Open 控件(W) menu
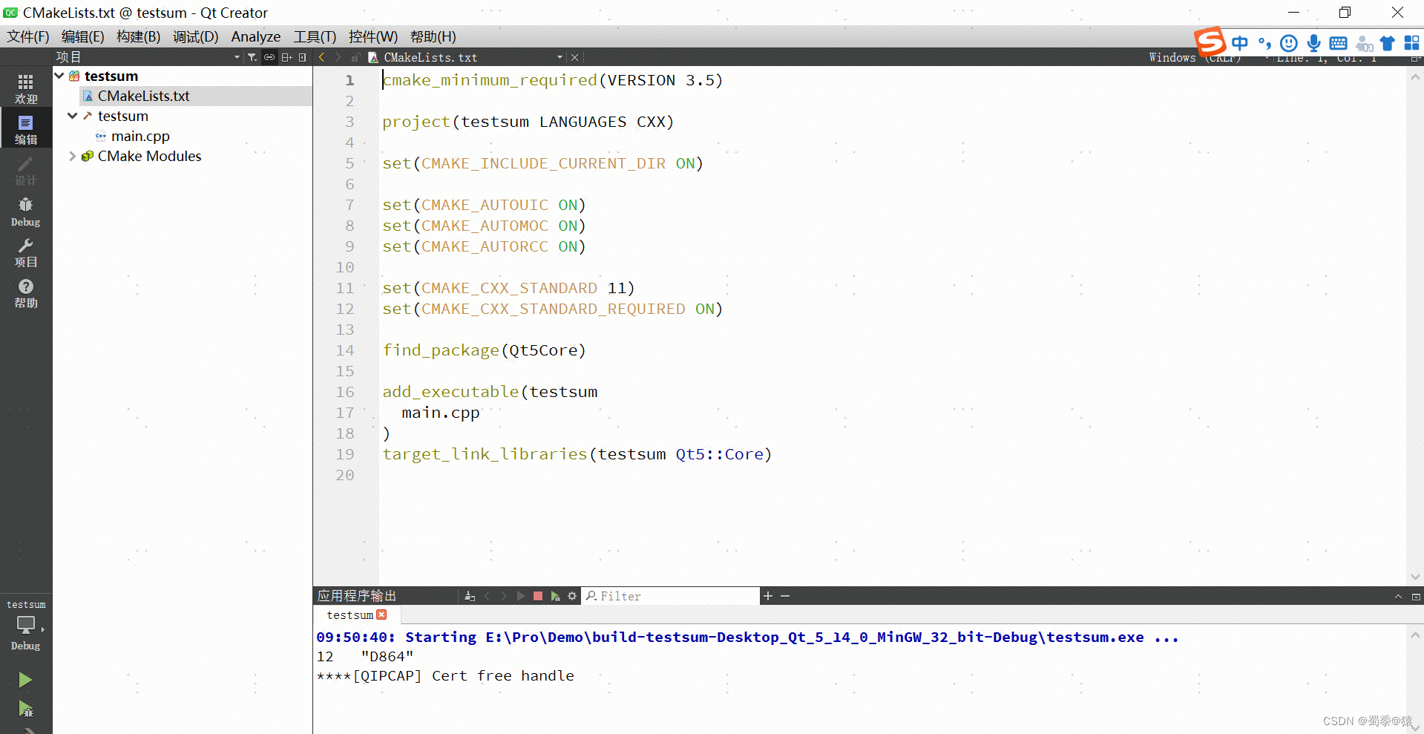Viewport: 1424px width, 734px height. coord(373,36)
